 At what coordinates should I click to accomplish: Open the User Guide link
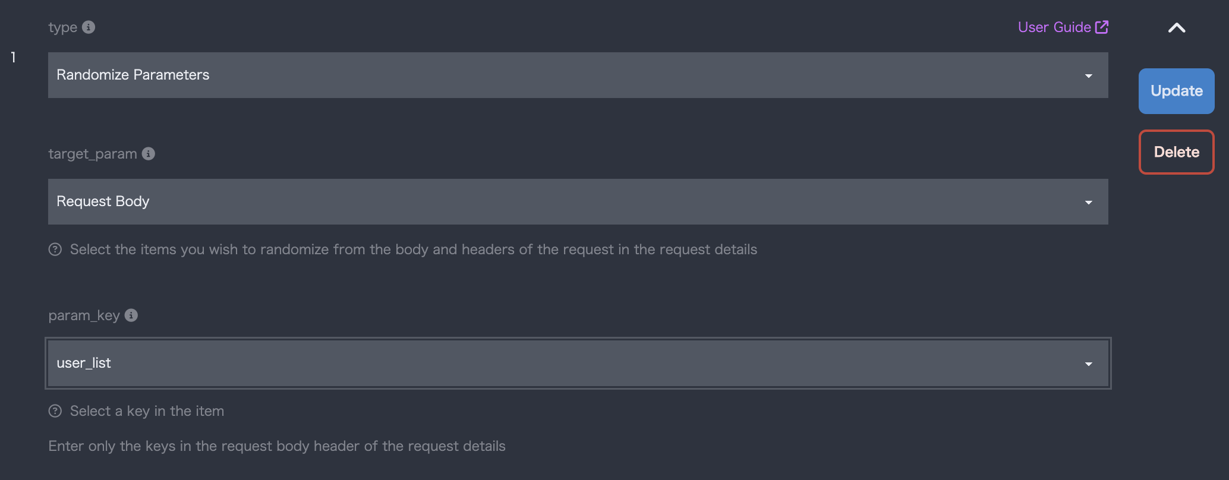click(1054, 27)
